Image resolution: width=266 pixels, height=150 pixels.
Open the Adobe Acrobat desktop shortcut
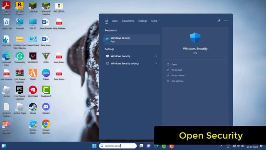(7, 8)
